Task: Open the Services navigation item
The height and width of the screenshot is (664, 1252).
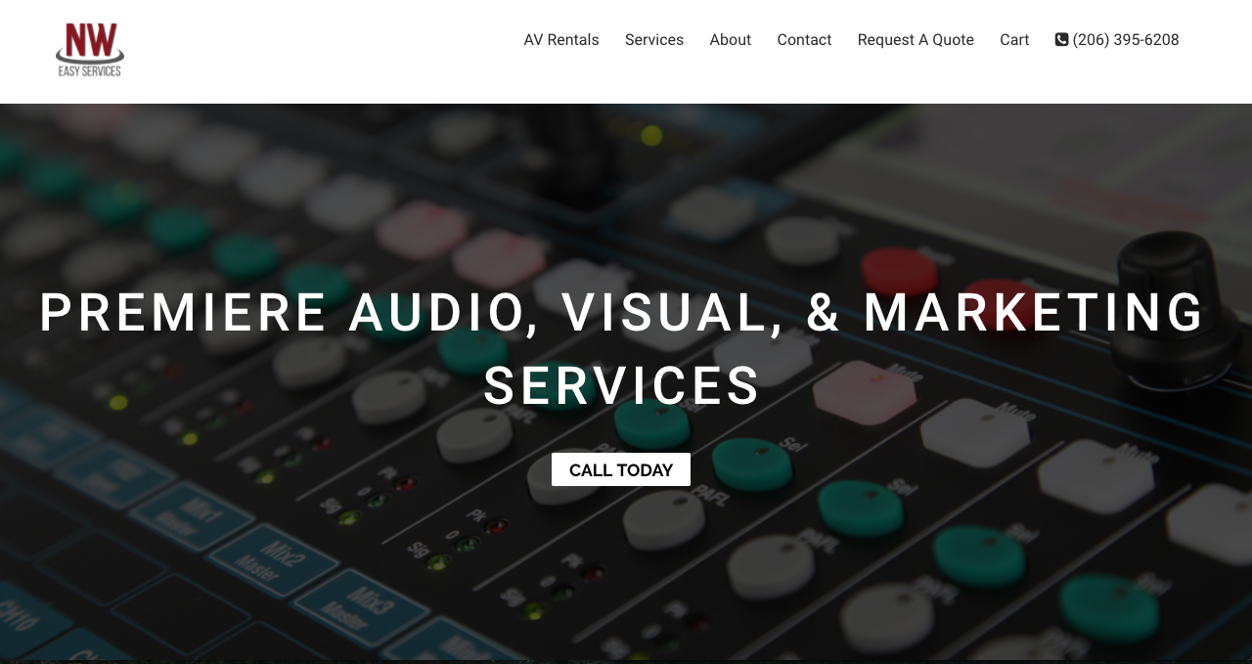Action: point(654,40)
